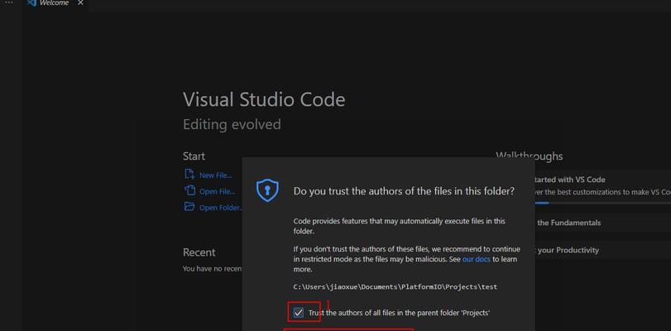The height and width of the screenshot is (331, 671).
Task: Choose the Open File... link
Action: (x=218, y=191)
